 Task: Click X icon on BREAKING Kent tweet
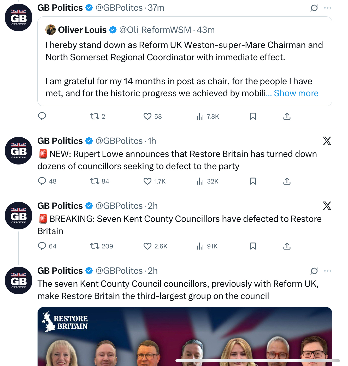(x=327, y=206)
